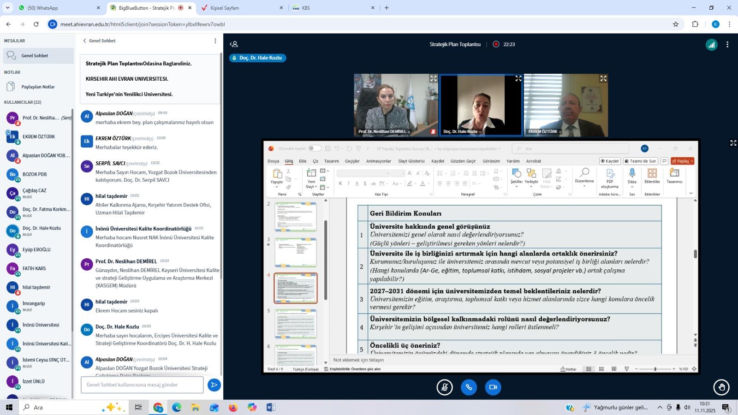
Task: Go back with the Genel Sohbet arrow
Action: click(x=85, y=41)
